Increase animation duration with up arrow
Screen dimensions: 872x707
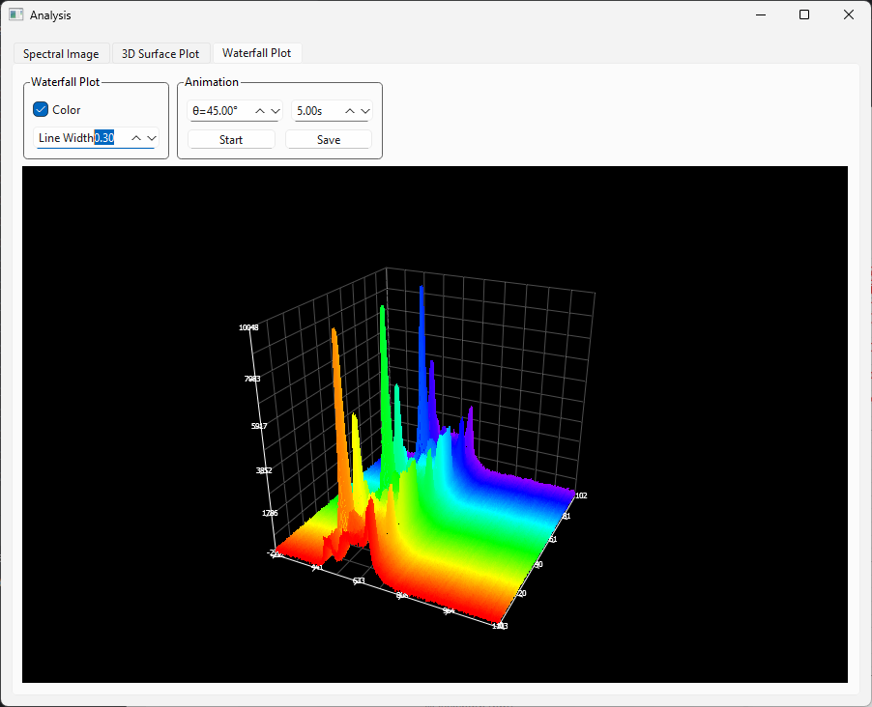coord(349,111)
